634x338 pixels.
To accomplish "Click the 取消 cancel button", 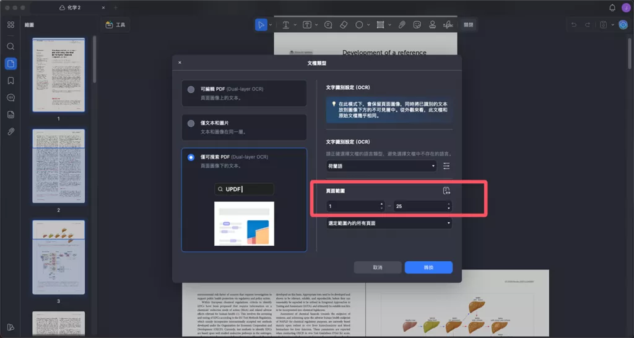I will [378, 267].
